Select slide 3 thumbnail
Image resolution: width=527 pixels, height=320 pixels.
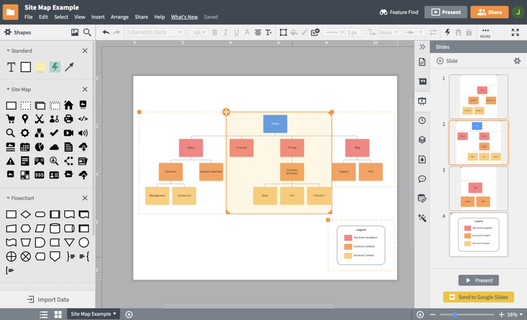coord(478,188)
